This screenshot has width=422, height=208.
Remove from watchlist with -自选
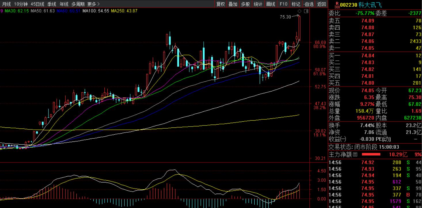pos(309,4)
